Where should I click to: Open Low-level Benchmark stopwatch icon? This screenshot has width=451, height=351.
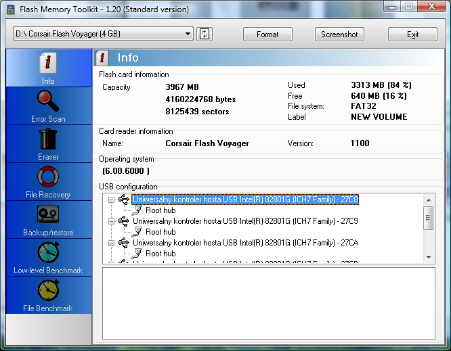coord(48,252)
